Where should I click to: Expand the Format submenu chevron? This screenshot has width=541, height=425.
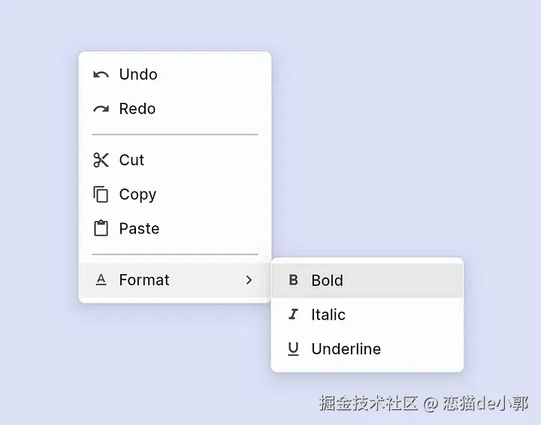click(249, 280)
